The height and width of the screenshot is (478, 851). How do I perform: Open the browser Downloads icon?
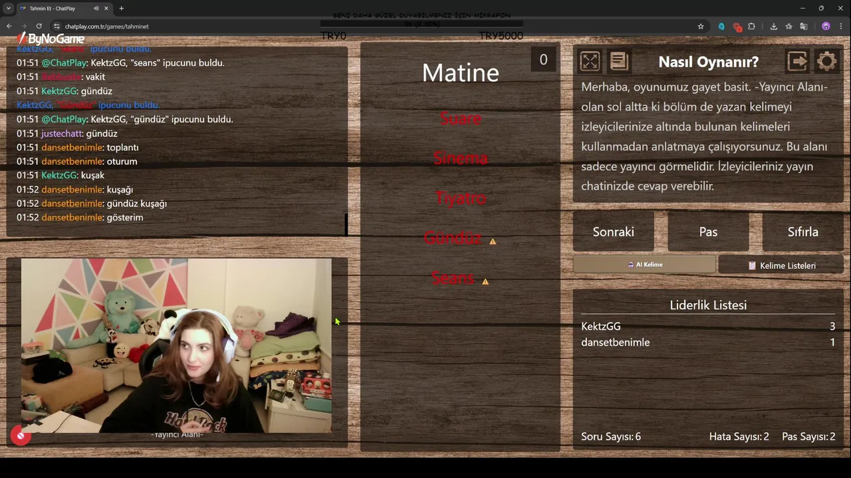[x=773, y=27]
